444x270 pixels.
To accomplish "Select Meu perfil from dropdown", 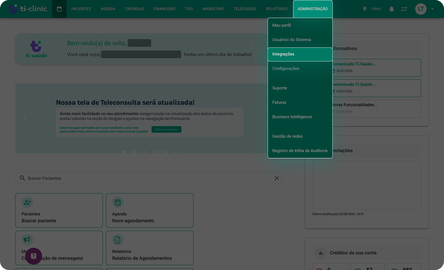I will (300, 25).
